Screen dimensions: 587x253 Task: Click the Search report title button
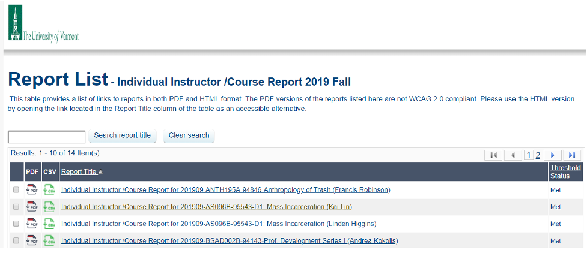pyautogui.click(x=123, y=135)
